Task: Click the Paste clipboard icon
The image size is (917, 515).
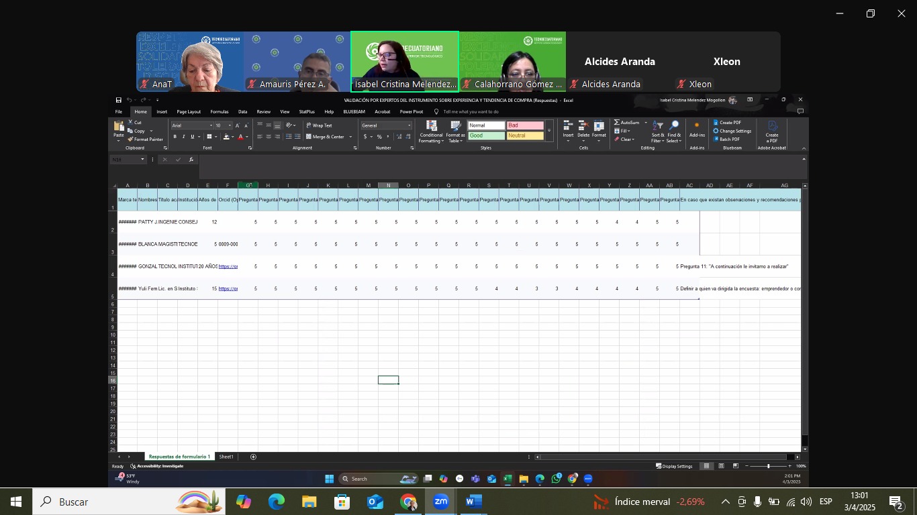Action: (x=119, y=127)
